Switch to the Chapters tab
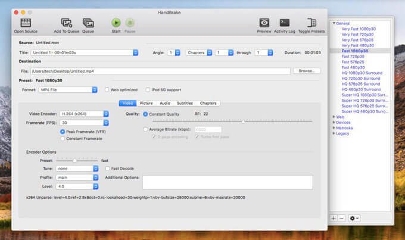The height and width of the screenshot is (240, 405). coord(208,103)
